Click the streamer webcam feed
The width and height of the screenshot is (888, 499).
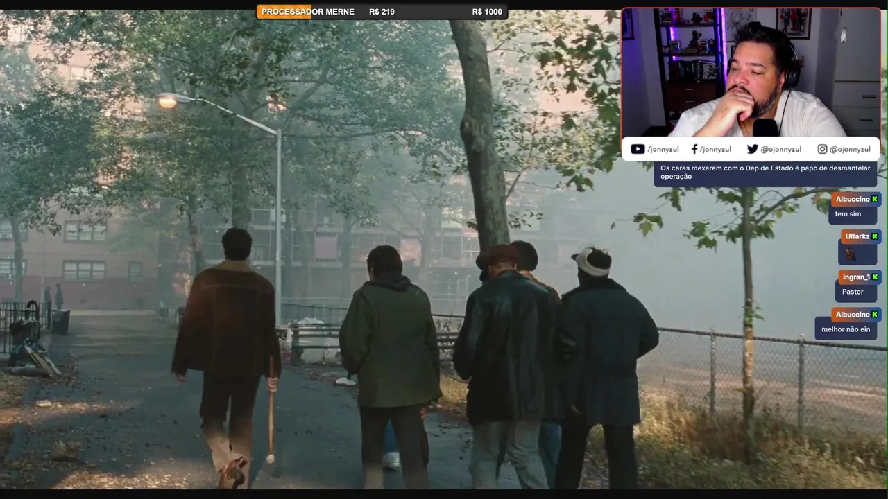750,73
